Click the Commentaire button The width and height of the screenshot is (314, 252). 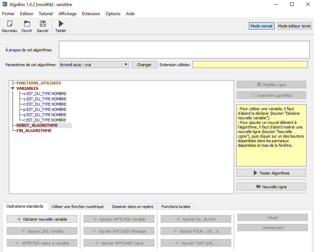click(272, 228)
